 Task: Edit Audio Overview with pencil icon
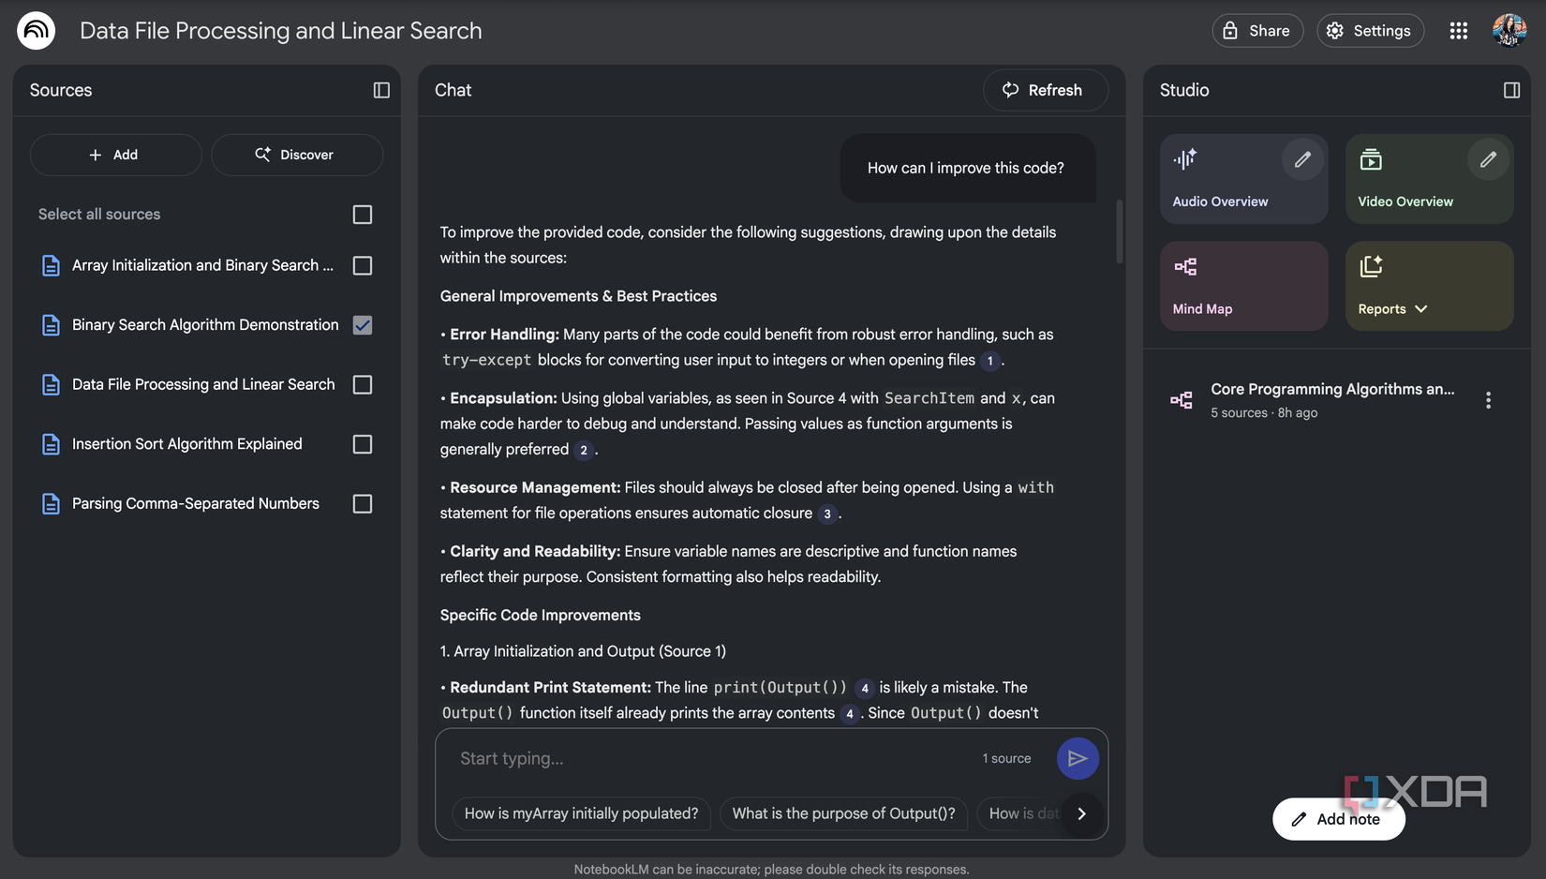(1302, 160)
